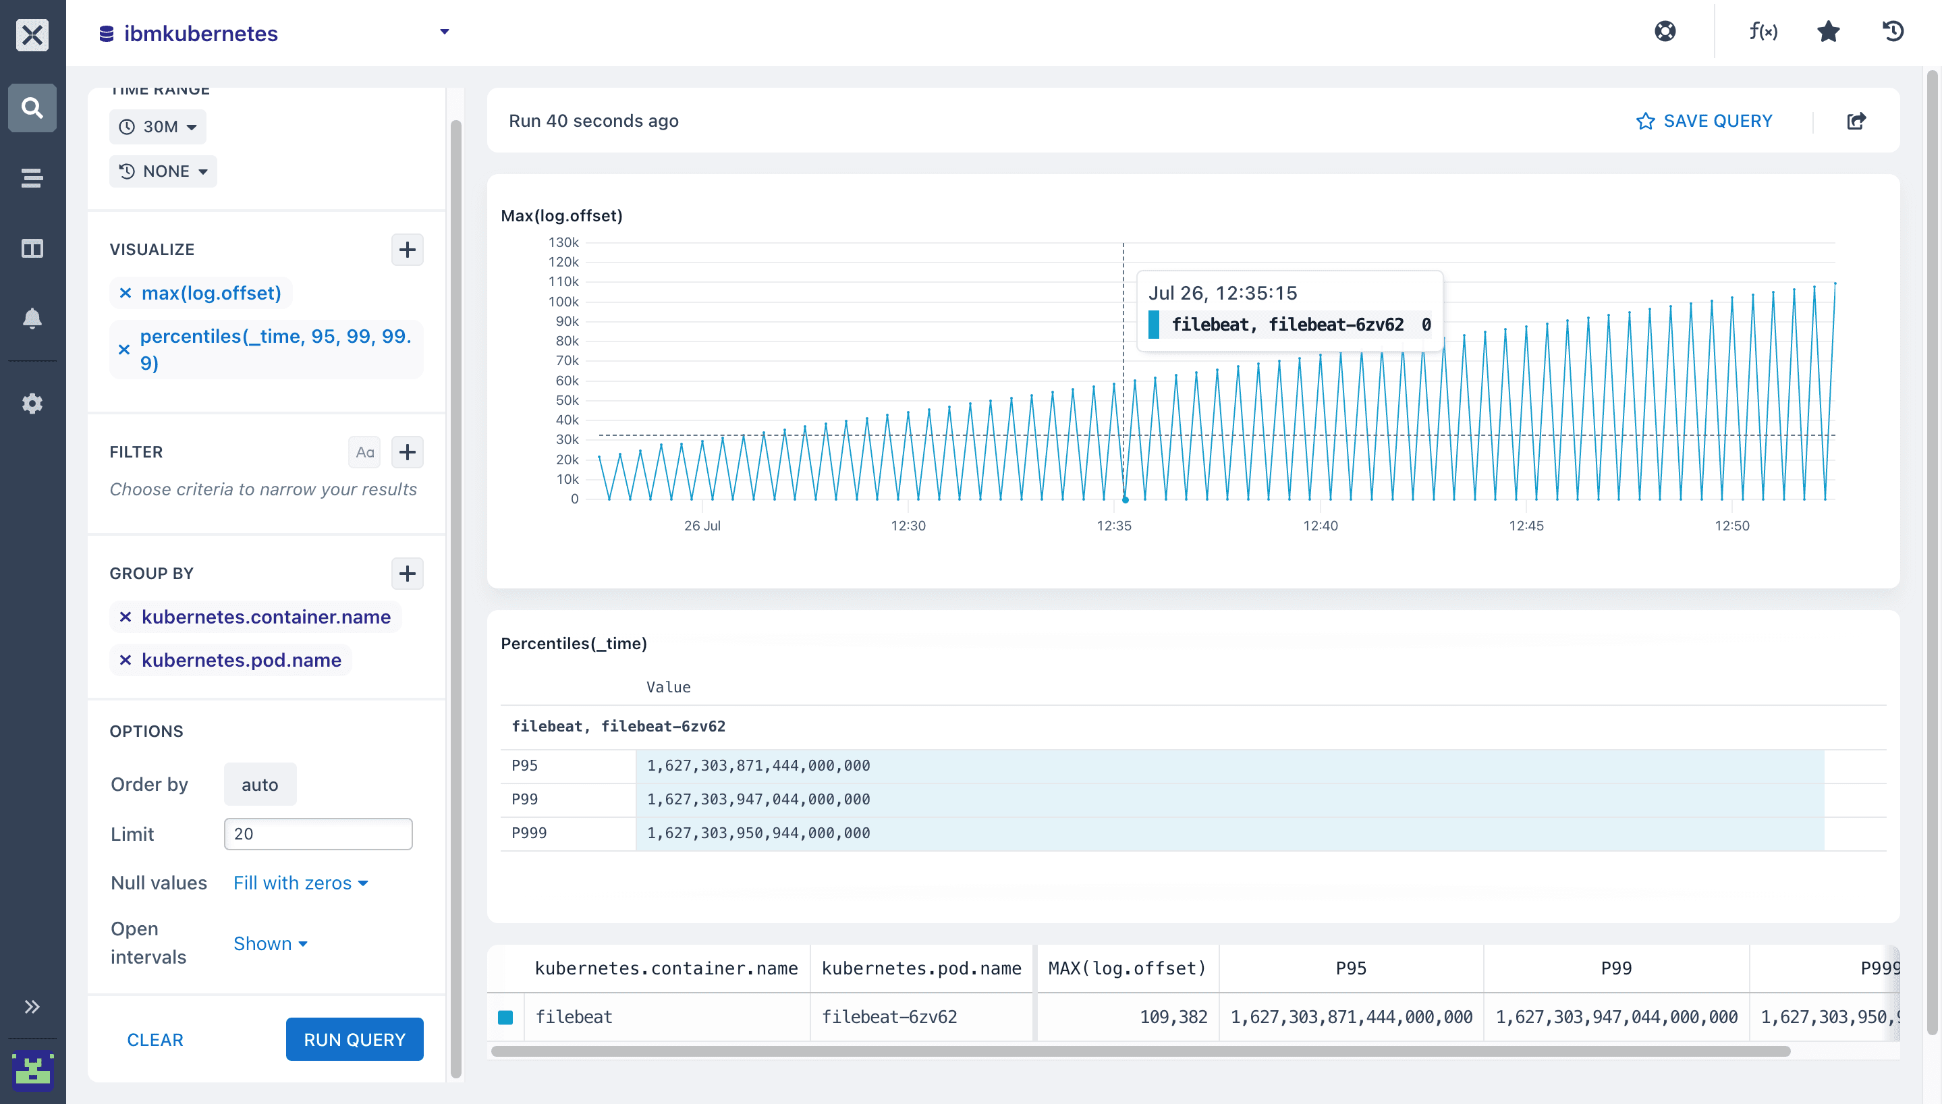Click SAVE QUERY

click(x=1717, y=121)
